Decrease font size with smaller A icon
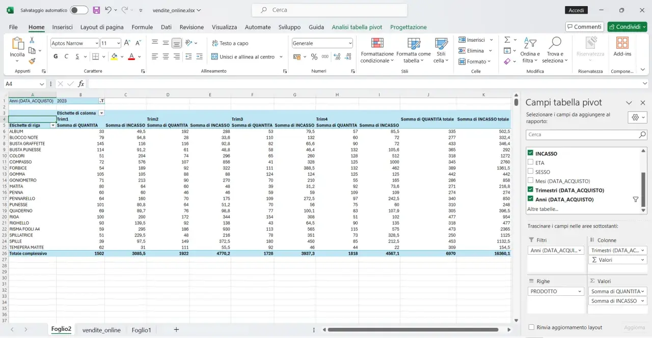Viewport: 652px width, 338px height. pyautogui.click(x=139, y=43)
